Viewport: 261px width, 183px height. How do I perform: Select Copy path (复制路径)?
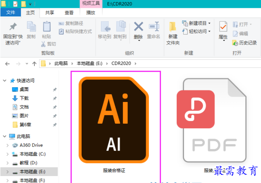pos(71,23)
